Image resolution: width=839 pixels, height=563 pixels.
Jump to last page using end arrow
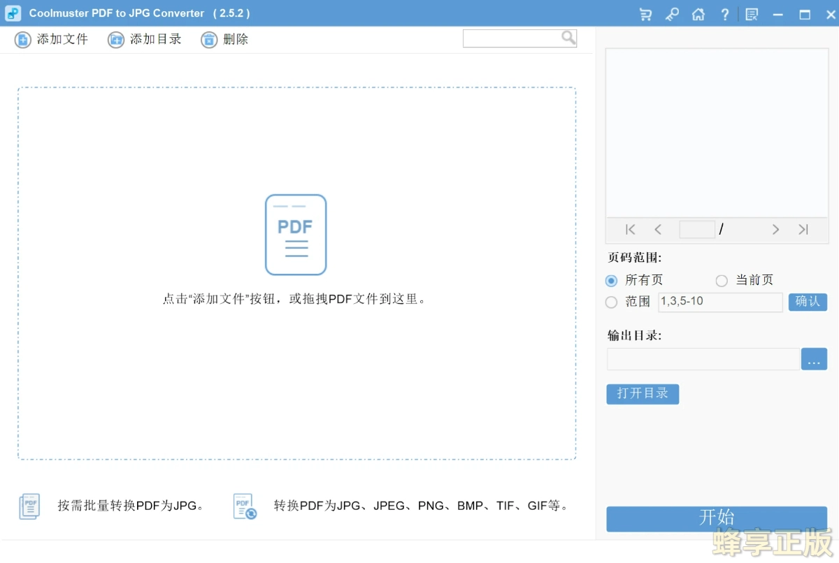coord(803,229)
